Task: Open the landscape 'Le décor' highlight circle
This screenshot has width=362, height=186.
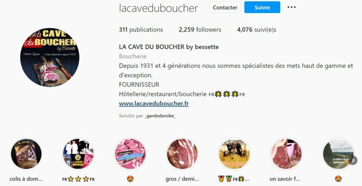Action: pos(338,154)
